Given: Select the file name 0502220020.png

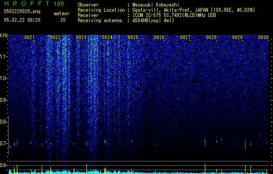Looking at the screenshot, I should 22,11.
